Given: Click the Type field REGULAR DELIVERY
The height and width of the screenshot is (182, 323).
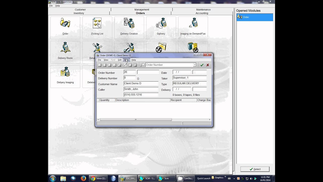Looking at the screenshot, I should click(190, 83).
